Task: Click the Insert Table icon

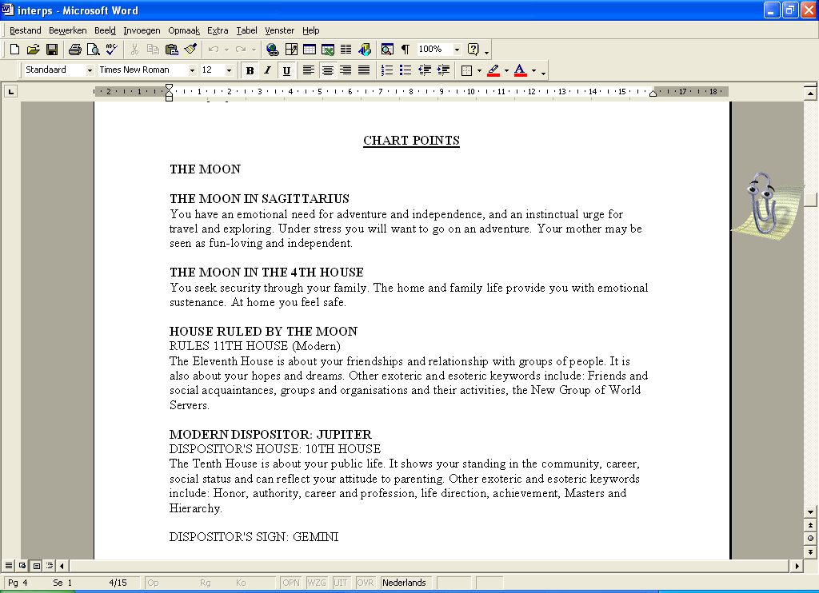Action: tap(309, 50)
